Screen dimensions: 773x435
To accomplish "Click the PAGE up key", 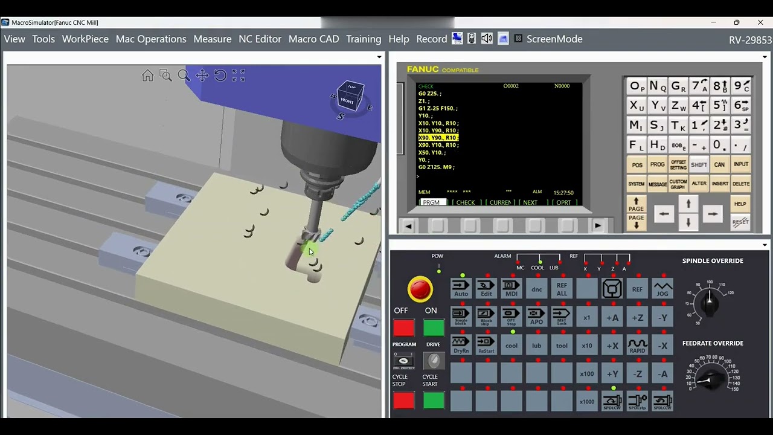I will 636,204.
